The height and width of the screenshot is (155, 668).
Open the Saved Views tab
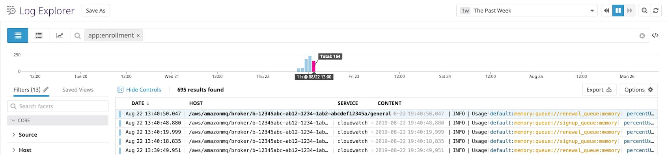click(x=78, y=89)
